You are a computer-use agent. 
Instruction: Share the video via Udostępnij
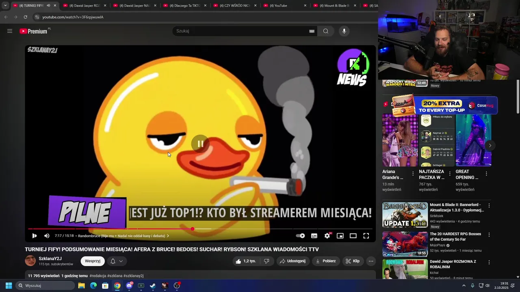(x=292, y=261)
